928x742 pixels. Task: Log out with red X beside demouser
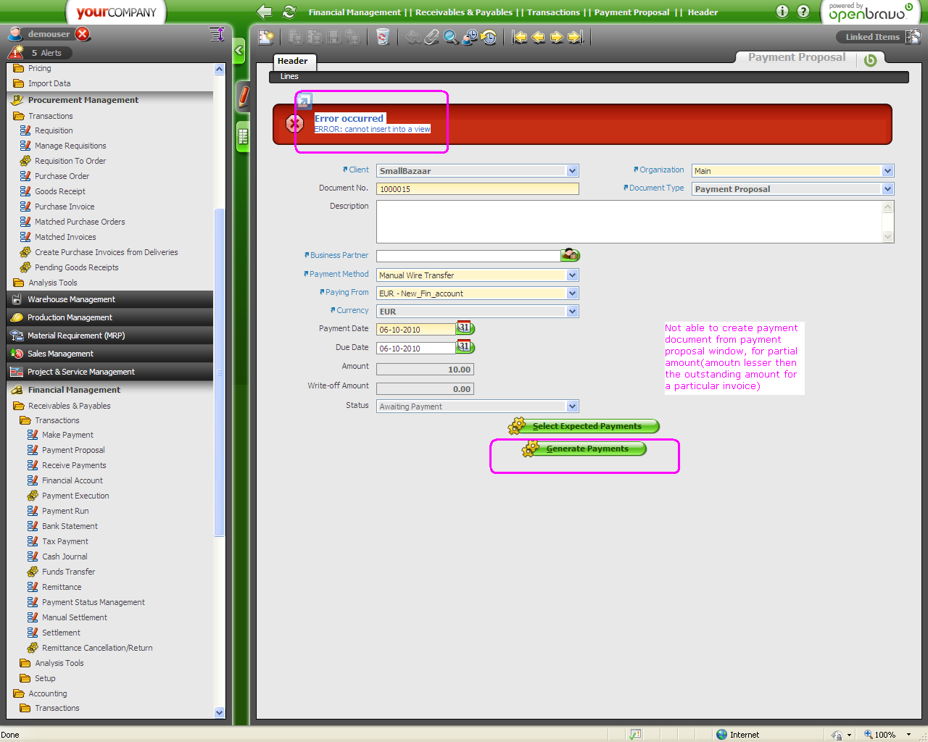click(x=83, y=34)
